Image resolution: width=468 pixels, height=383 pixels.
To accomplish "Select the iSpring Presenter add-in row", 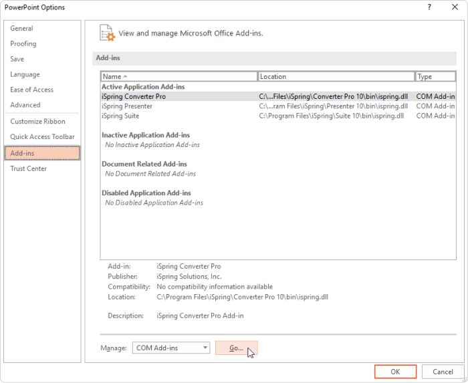I will (x=278, y=106).
